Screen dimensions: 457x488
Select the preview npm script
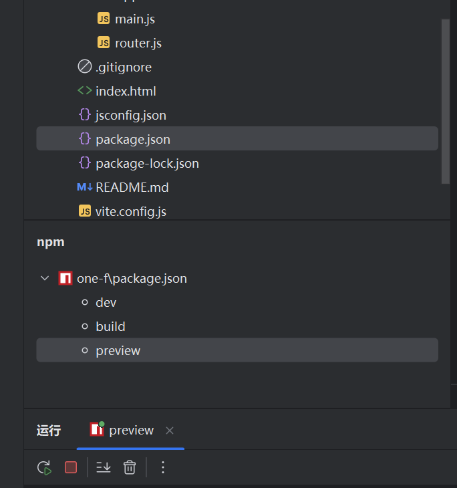point(118,351)
